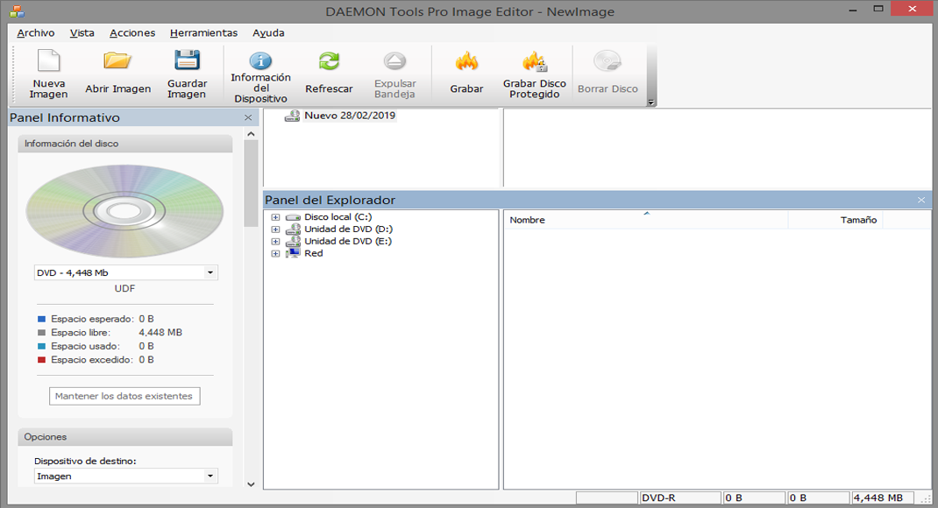This screenshot has width=938, height=508.
Task: Click the Expulsar Bandeja eject icon
Action: 394,60
